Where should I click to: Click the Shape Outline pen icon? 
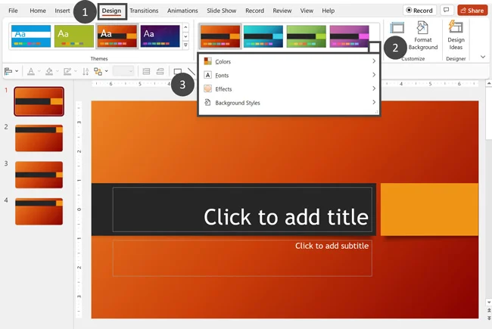coord(67,72)
